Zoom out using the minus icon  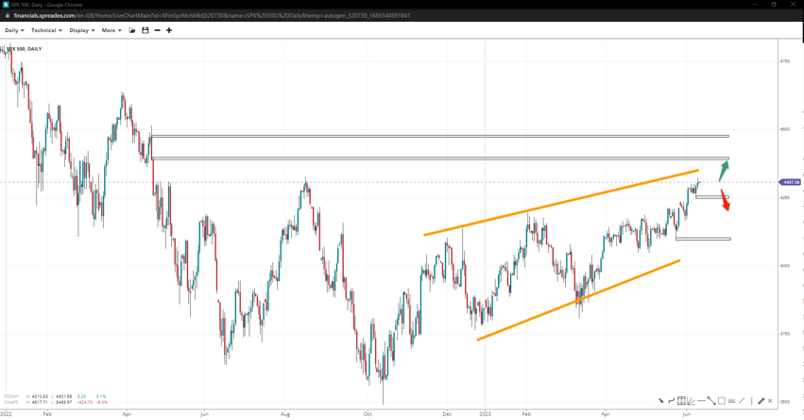(x=157, y=30)
